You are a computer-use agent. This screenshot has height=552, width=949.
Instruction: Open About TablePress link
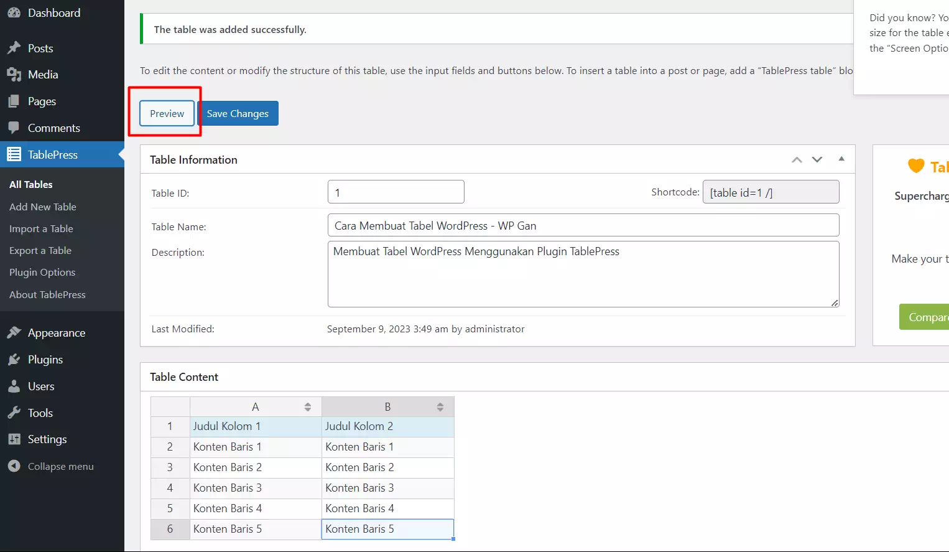coord(47,294)
